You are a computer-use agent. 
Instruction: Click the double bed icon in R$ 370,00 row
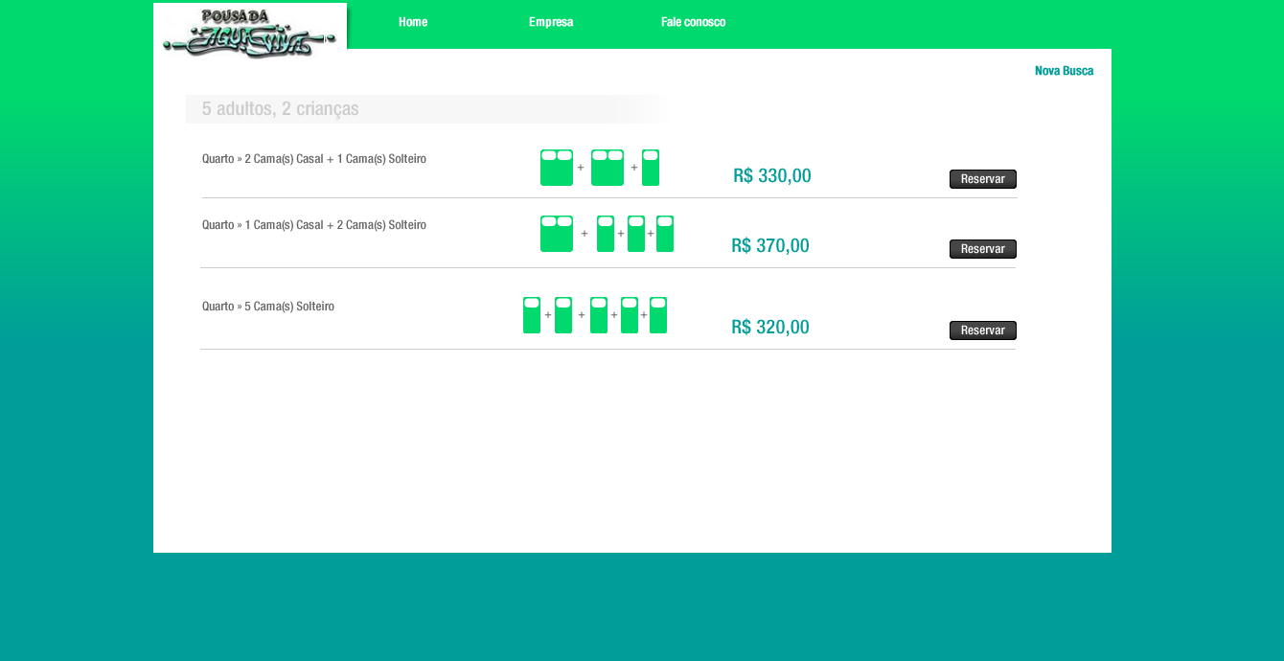tap(557, 234)
